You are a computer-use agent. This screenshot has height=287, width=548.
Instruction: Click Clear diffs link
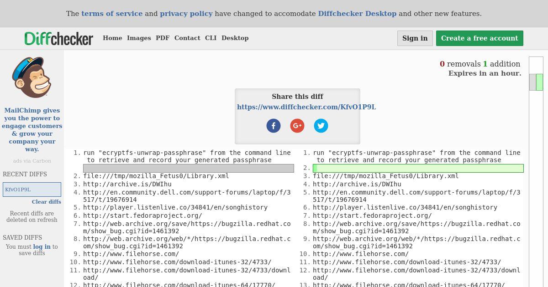[x=47, y=202]
